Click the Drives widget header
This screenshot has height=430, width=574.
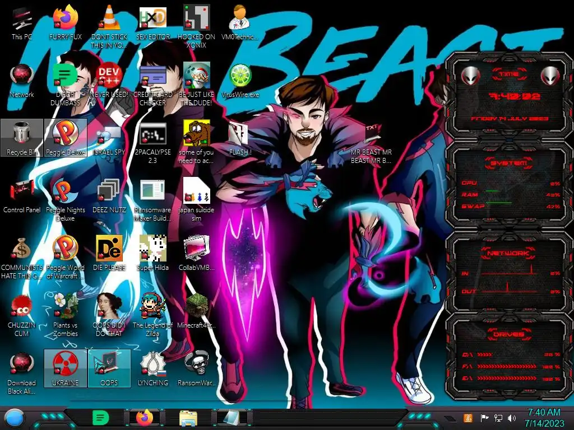tap(509, 334)
